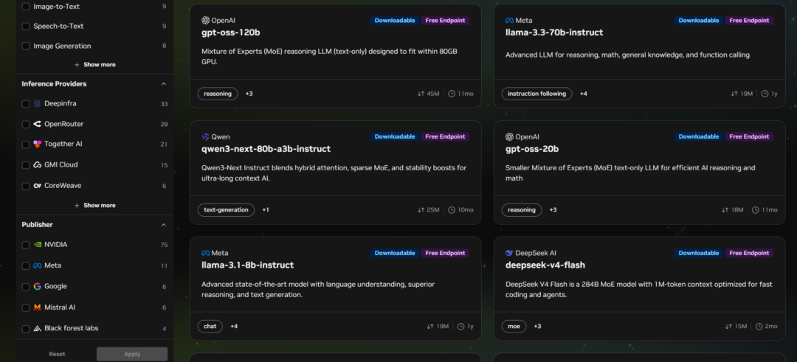
Task: Click the NVIDIA publisher logo
Action: click(37, 245)
